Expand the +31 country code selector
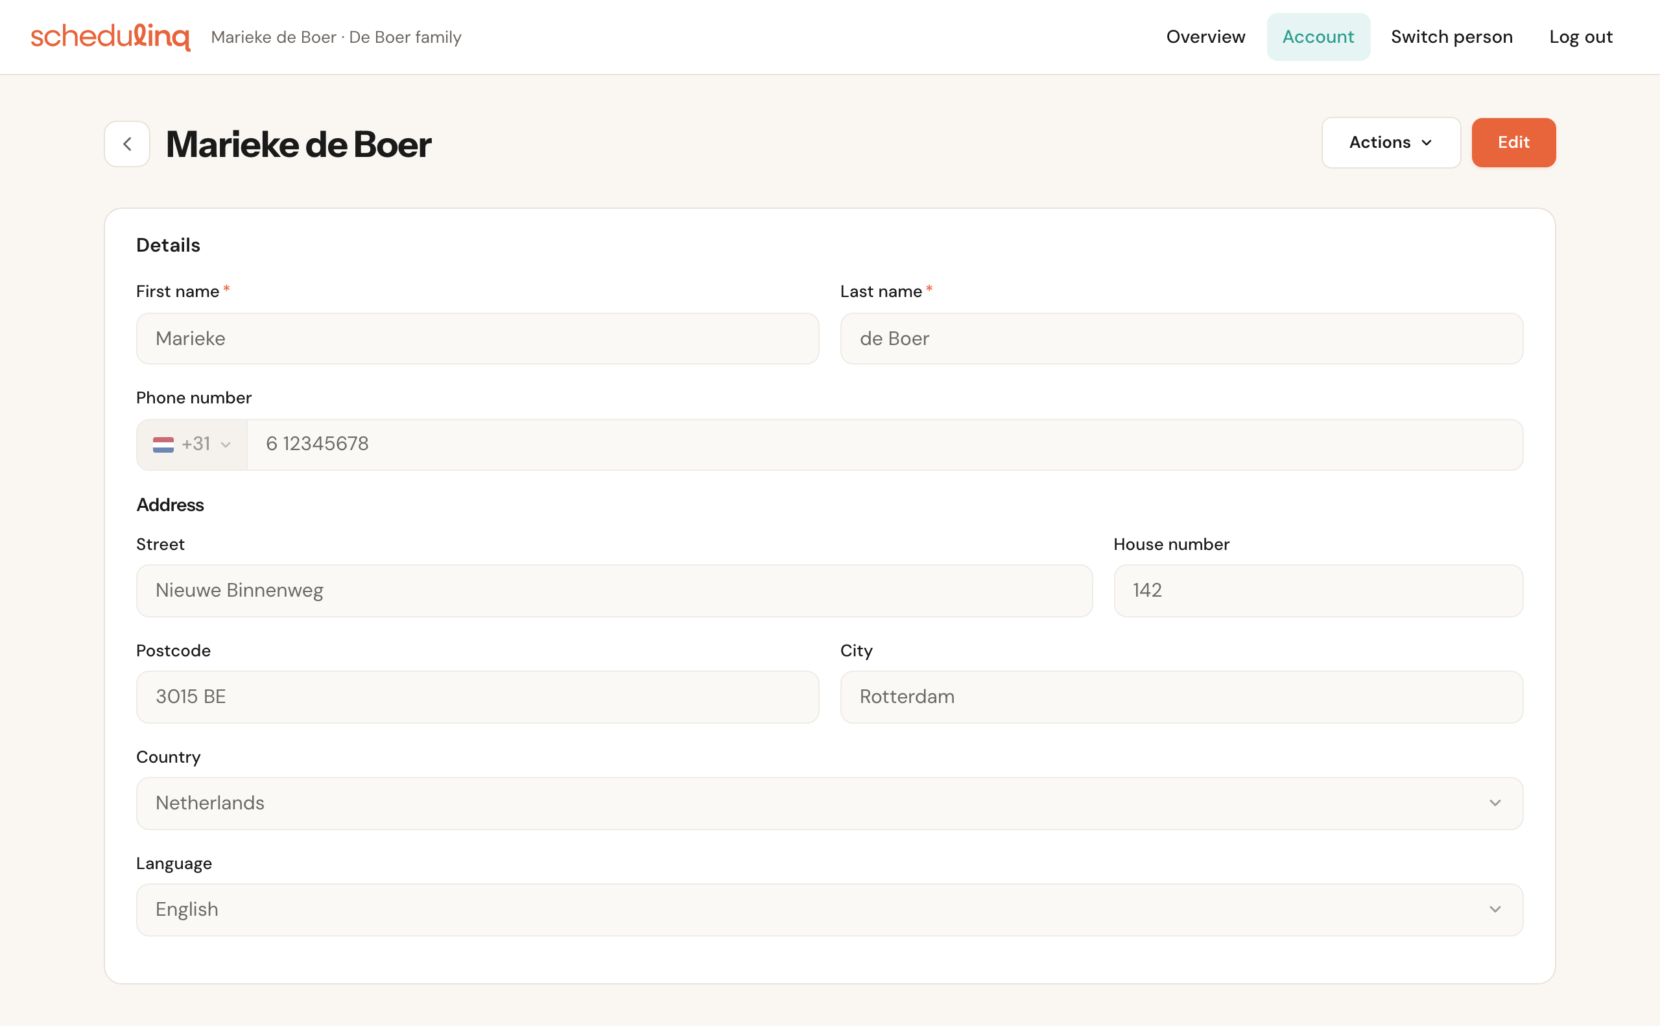The width and height of the screenshot is (1660, 1026). click(x=192, y=444)
